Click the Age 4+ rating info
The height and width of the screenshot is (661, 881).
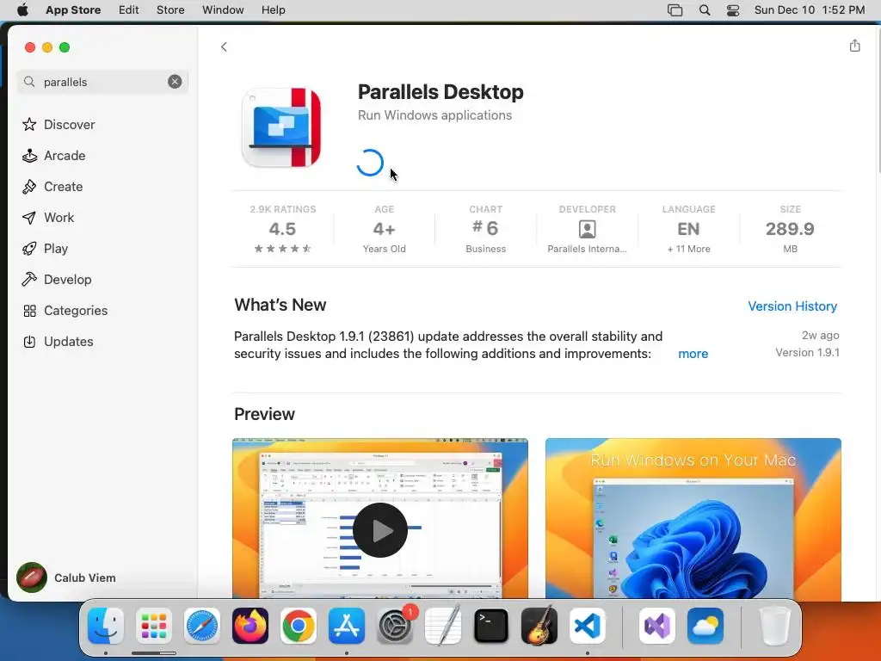[x=385, y=229]
